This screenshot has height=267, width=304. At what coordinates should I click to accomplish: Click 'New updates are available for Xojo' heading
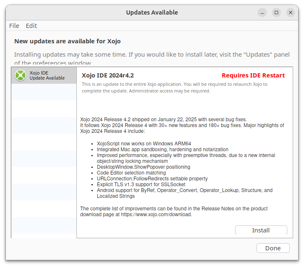68,41
